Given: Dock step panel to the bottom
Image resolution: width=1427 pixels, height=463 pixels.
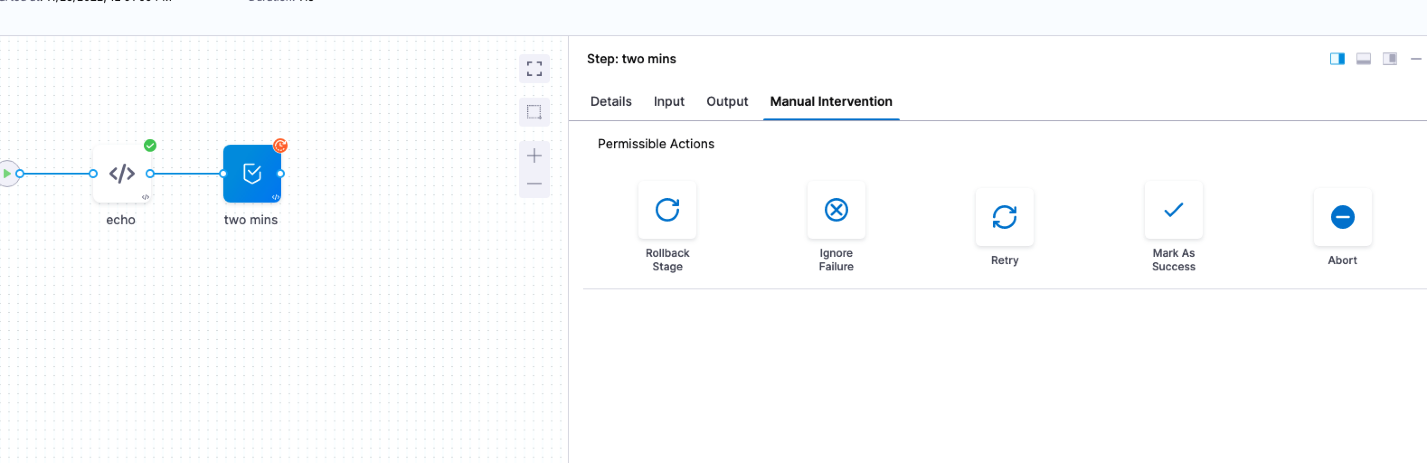Looking at the screenshot, I should tap(1363, 59).
